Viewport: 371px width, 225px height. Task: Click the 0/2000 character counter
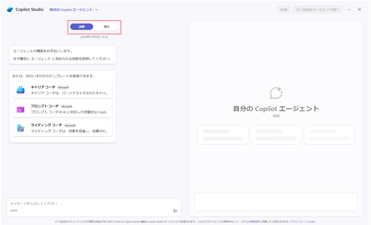click(13, 210)
